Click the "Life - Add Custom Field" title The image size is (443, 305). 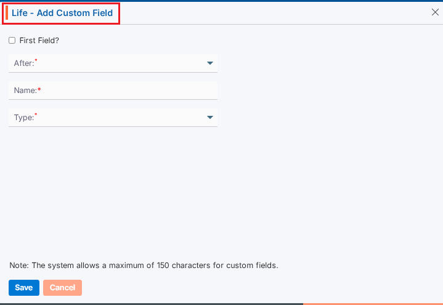click(x=62, y=13)
